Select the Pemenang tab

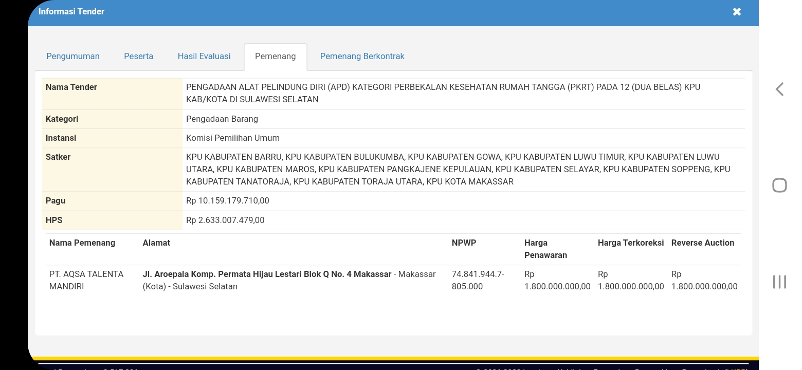click(x=275, y=56)
